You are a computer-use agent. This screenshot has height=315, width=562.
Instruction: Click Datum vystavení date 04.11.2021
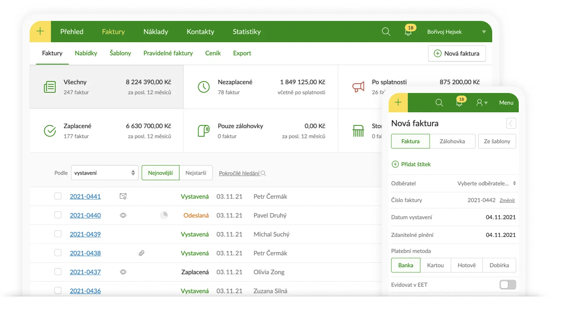(x=501, y=217)
